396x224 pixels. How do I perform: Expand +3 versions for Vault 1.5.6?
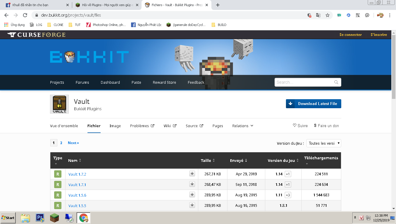tap(288, 195)
